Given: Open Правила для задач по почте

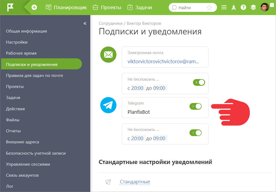Looking at the screenshot, I should [34, 76].
